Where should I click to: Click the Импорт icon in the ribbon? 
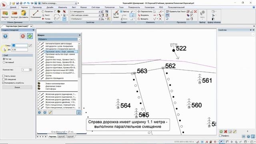click(x=5, y=13)
